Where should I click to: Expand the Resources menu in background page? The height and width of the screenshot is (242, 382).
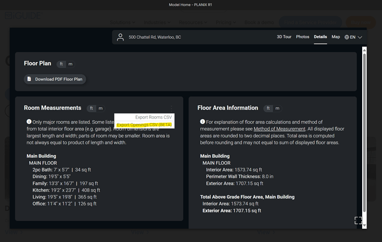coord(193,22)
